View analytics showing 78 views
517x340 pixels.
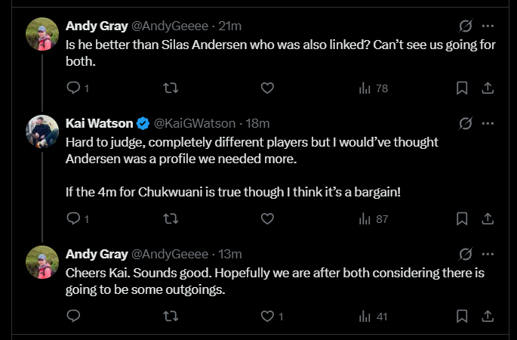[374, 88]
